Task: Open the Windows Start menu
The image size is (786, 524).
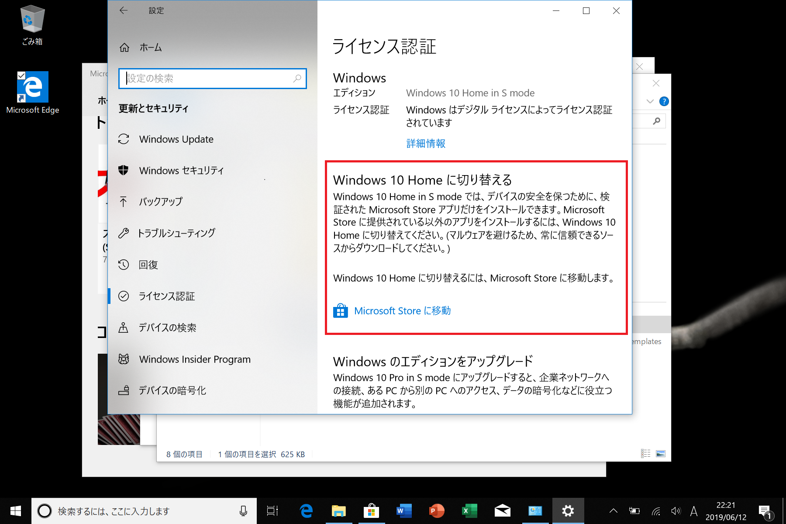Action: tap(16, 511)
